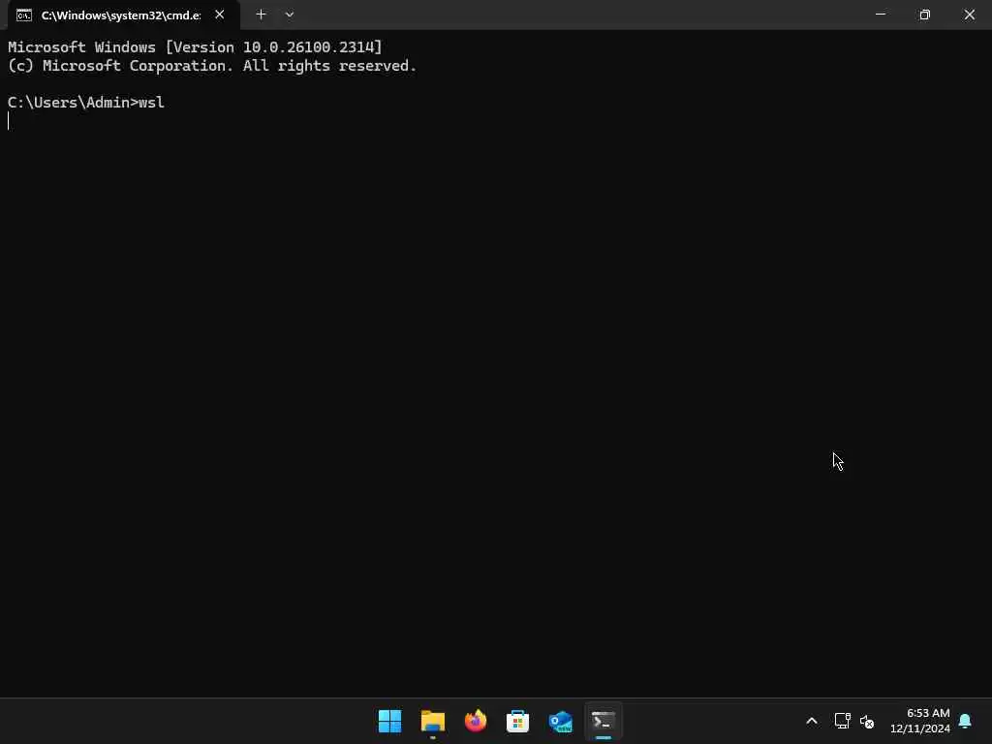Click the cmd icon in the tab
Viewport: 992px width, 744px height.
click(24, 15)
